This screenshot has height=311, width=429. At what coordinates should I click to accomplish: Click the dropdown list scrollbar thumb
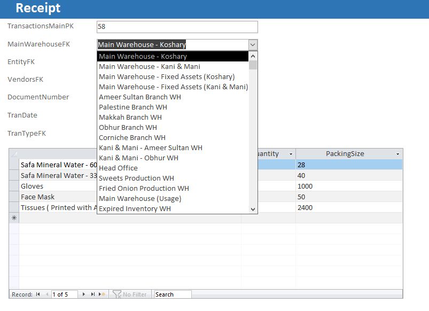(253, 65)
